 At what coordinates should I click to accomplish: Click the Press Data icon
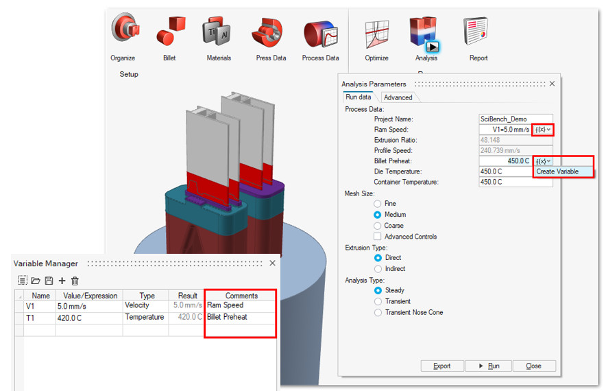[271, 31]
